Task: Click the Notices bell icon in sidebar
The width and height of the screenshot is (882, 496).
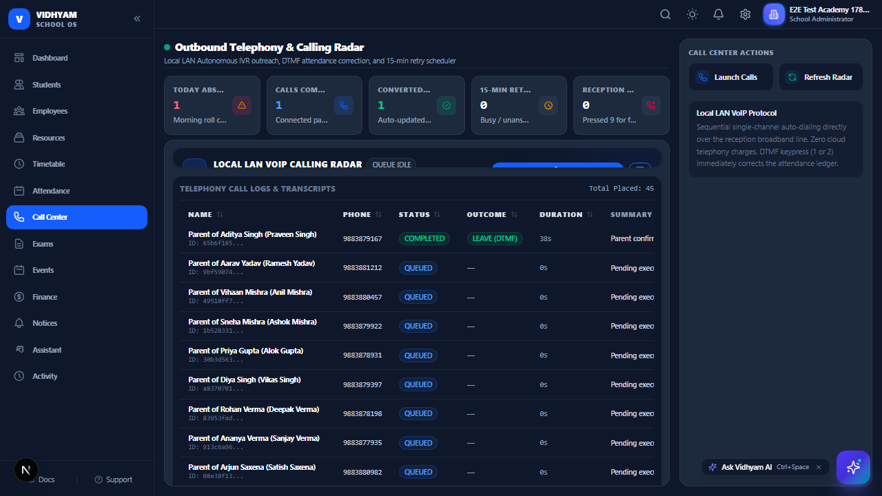Action: [19, 323]
